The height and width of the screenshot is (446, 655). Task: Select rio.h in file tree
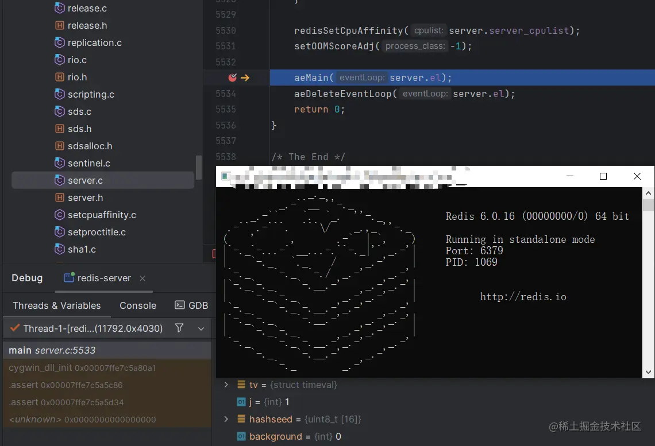(78, 77)
